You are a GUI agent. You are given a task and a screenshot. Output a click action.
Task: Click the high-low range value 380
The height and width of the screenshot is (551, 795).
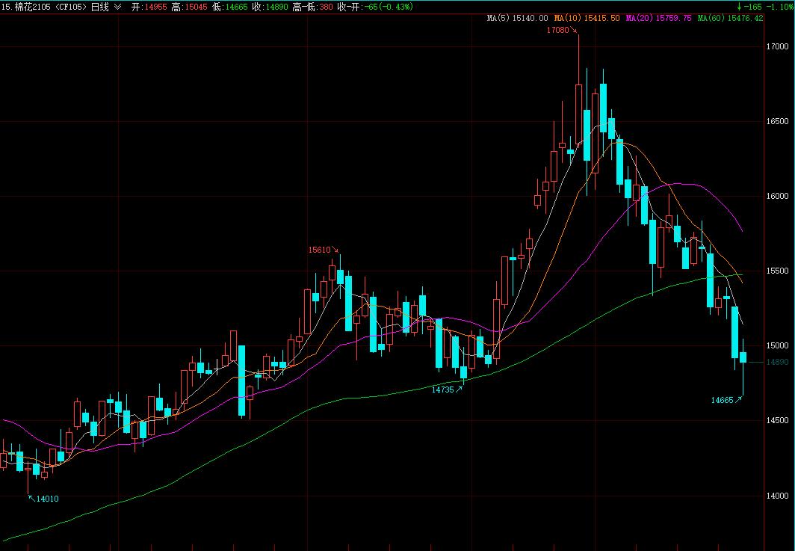[326, 7]
